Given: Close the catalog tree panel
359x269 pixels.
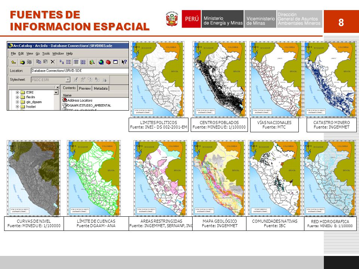Looking at the screenshot, I should tap(58, 87).
